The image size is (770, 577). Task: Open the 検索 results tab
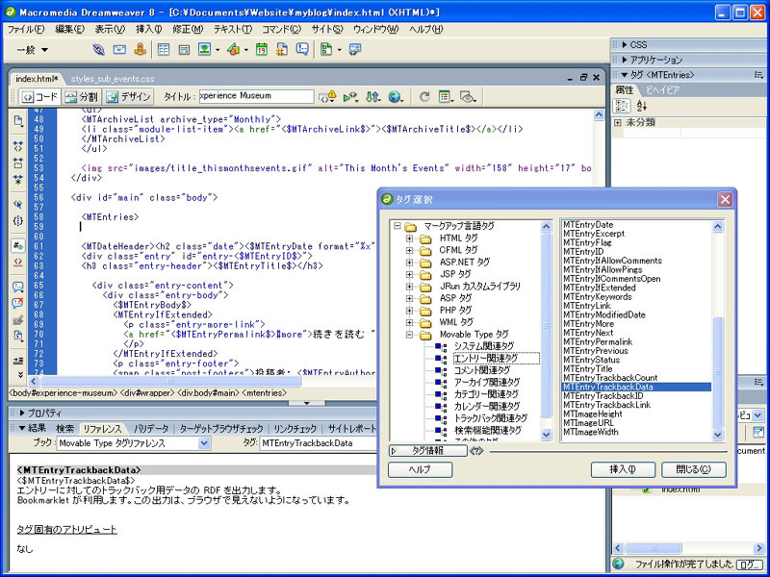64,428
